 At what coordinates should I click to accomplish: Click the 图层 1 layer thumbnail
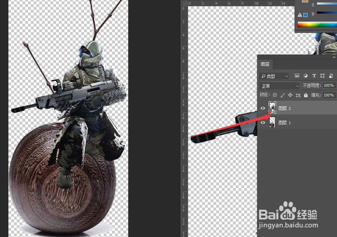click(x=272, y=122)
